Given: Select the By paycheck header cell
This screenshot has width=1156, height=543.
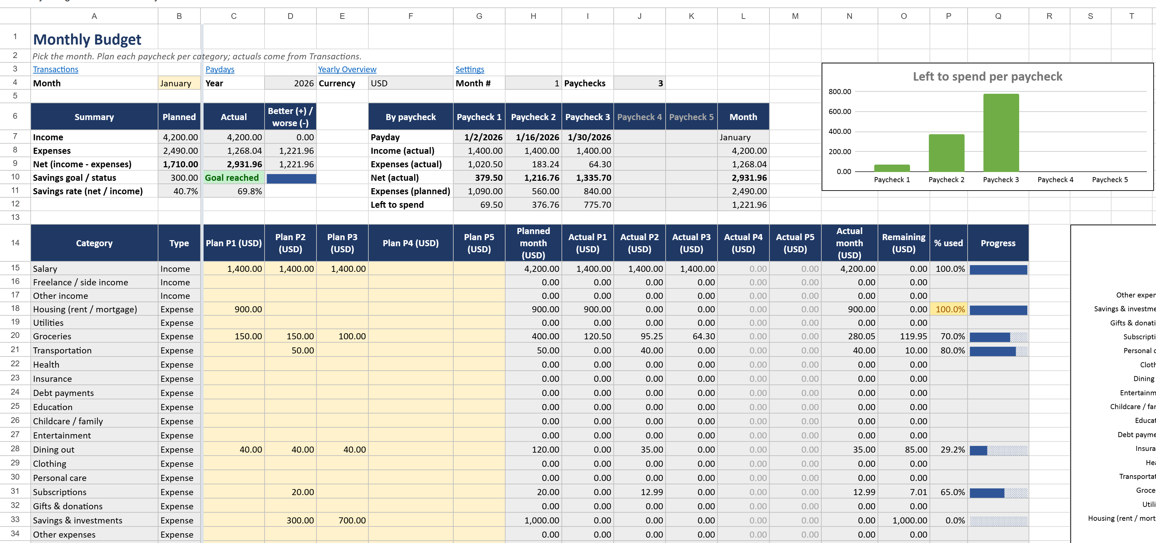Looking at the screenshot, I should [410, 117].
